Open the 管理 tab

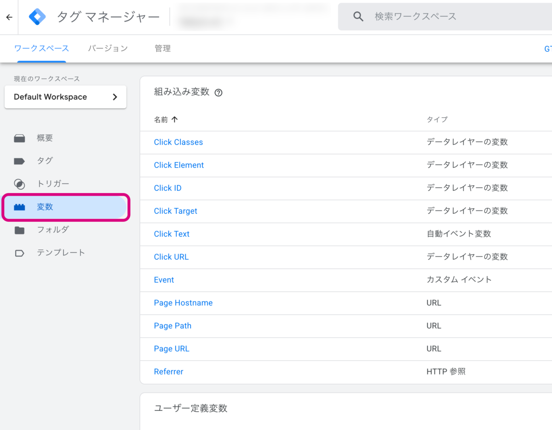coord(162,48)
